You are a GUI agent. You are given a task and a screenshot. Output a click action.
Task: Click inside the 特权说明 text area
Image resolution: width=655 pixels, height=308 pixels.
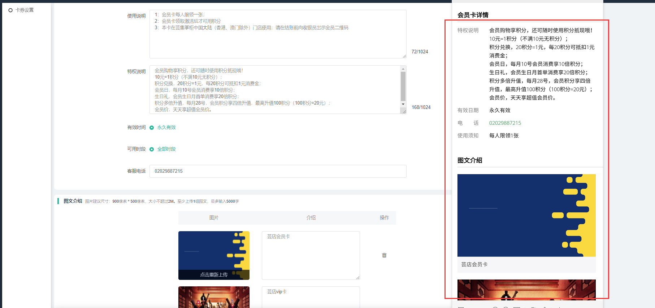(x=274, y=90)
